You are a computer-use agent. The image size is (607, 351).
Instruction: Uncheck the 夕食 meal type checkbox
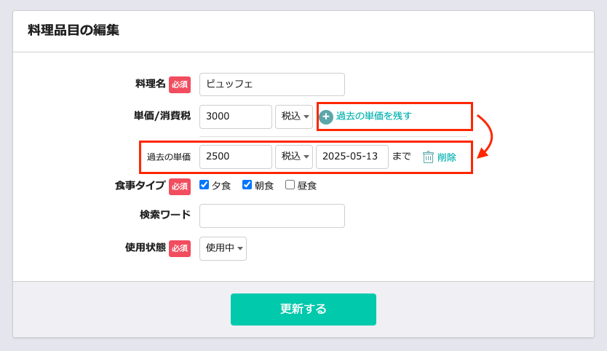(204, 185)
